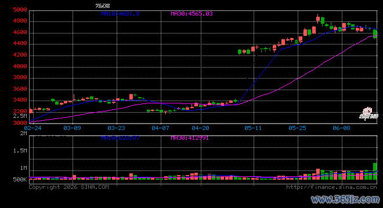The width and height of the screenshot is (383, 208).
Task: Click the 1.5M volume axis label
Action: pos(20,151)
